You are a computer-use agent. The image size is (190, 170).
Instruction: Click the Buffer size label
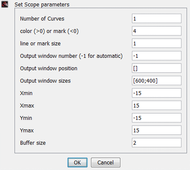(33, 143)
